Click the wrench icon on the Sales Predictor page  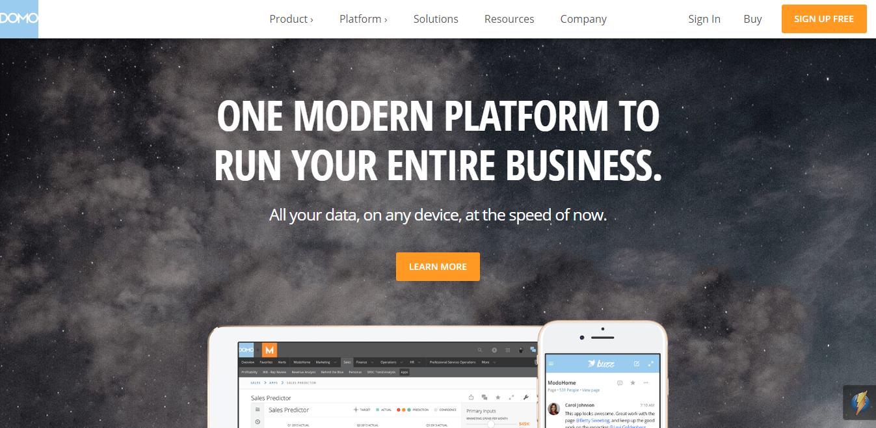(x=525, y=397)
